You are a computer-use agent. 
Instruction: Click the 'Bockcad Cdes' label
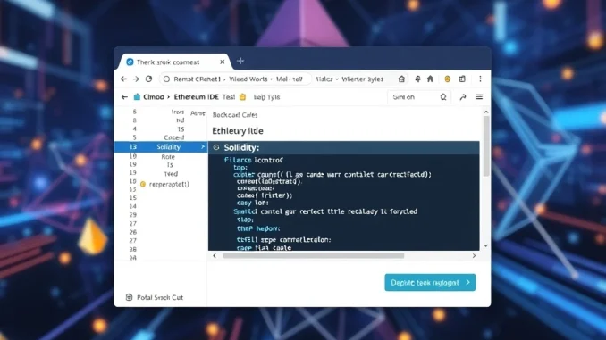[x=235, y=115]
